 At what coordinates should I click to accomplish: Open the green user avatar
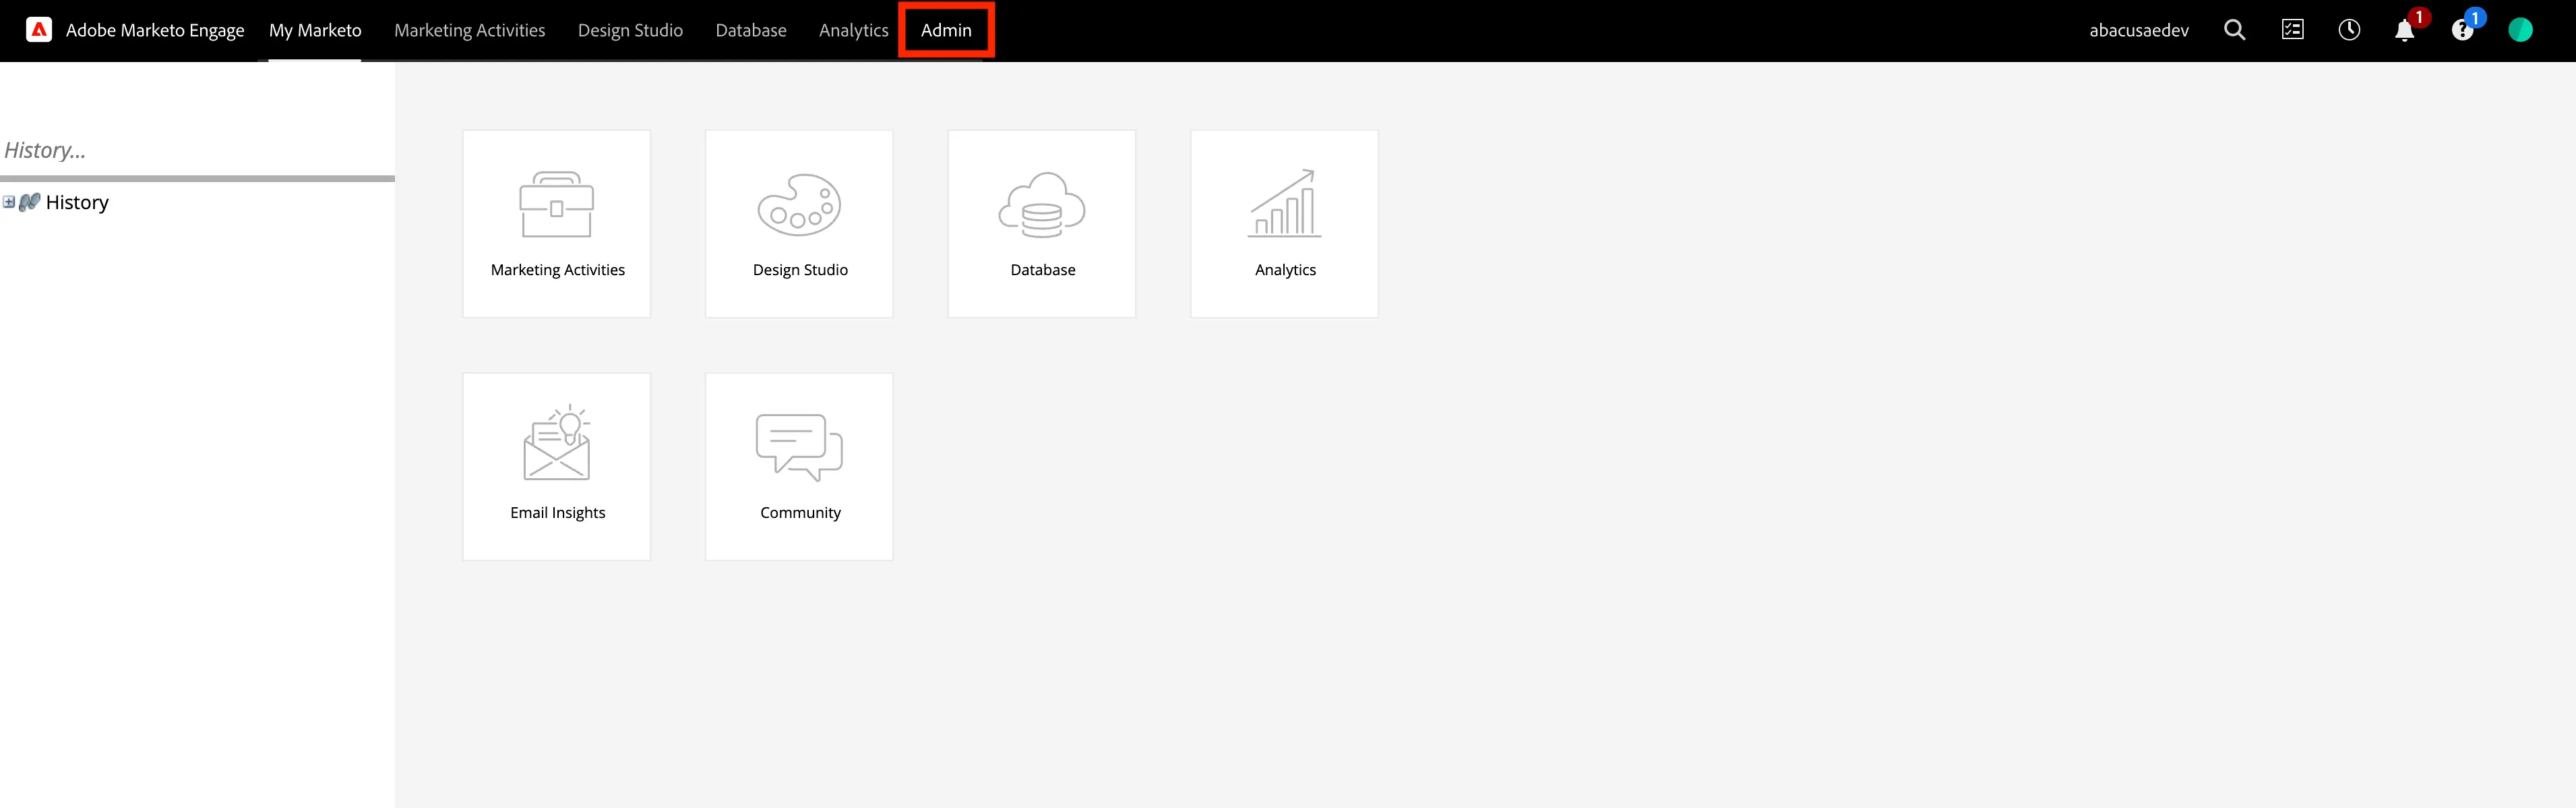tap(2520, 30)
